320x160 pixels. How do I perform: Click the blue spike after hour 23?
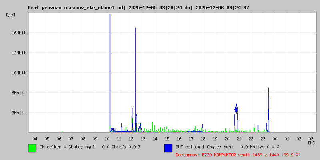tap(268, 110)
